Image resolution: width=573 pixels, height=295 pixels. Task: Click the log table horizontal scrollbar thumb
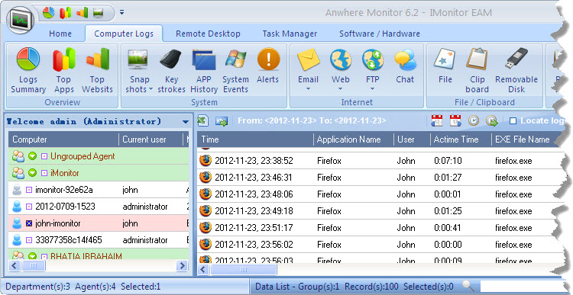click(x=243, y=270)
